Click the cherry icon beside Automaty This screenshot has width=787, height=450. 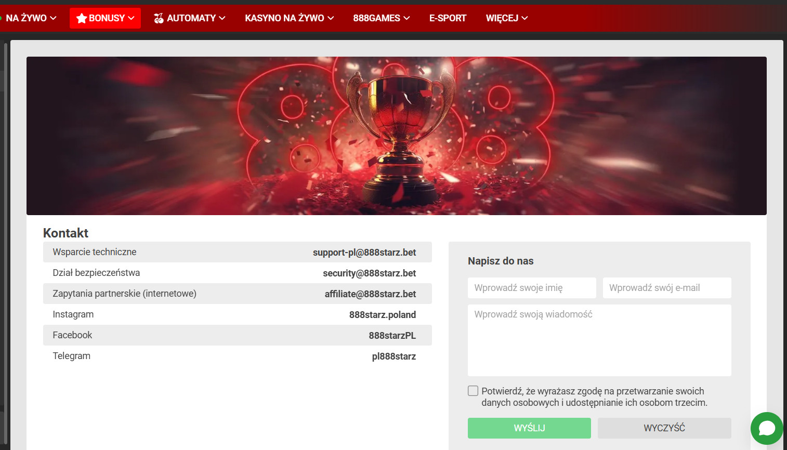[x=159, y=18]
